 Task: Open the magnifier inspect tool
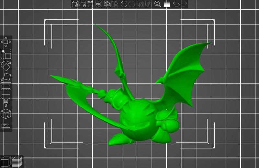[157, 4]
